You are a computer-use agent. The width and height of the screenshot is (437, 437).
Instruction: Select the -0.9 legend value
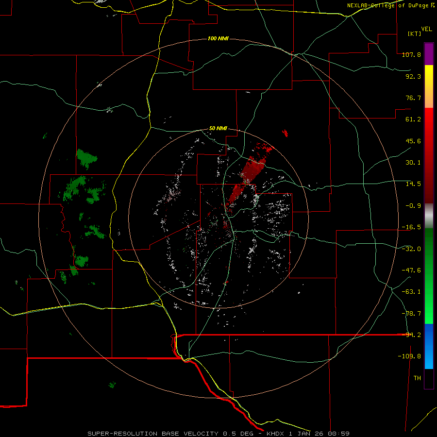(413, 206)
